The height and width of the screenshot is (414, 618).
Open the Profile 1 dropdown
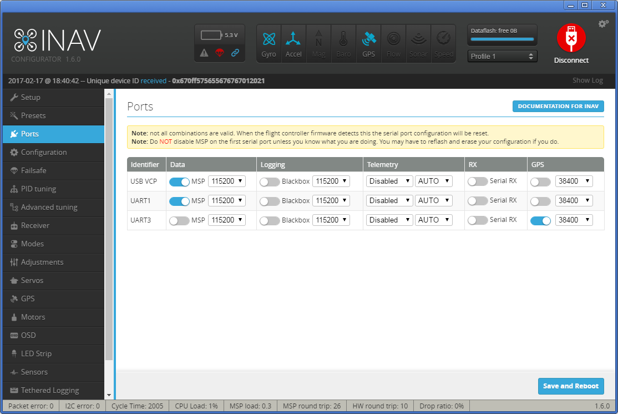tap(502, 57)
